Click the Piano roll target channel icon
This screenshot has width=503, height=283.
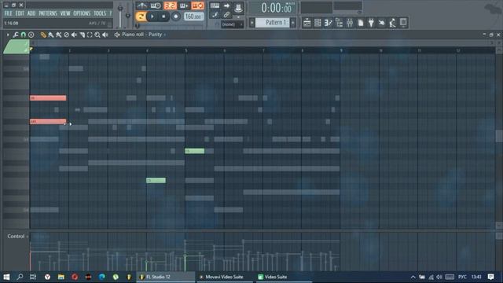click(117, 35)
